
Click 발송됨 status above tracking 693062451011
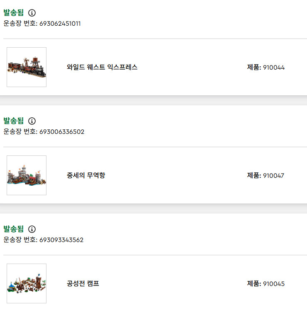click(x=14, y=13)
